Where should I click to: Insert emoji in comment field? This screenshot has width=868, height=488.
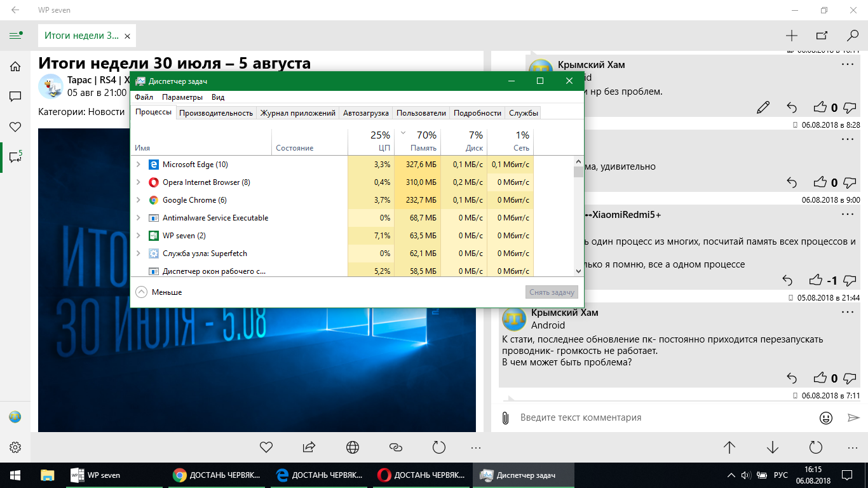tap(826, 417)
